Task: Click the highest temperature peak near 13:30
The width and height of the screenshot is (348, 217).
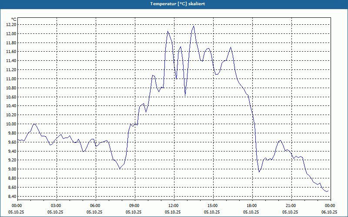Action: 194,26
